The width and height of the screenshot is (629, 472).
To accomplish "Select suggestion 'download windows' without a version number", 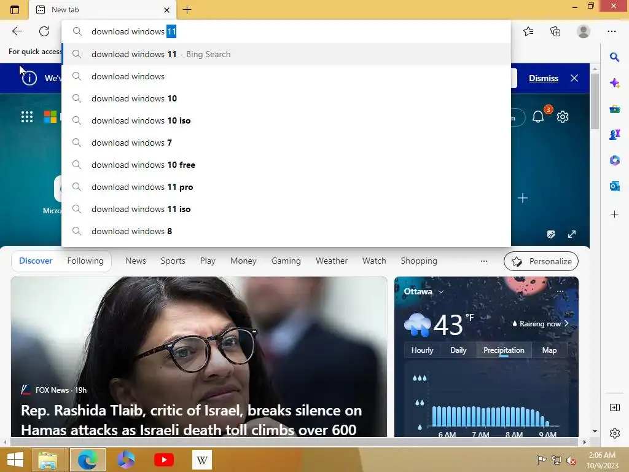I will (286, 76).
